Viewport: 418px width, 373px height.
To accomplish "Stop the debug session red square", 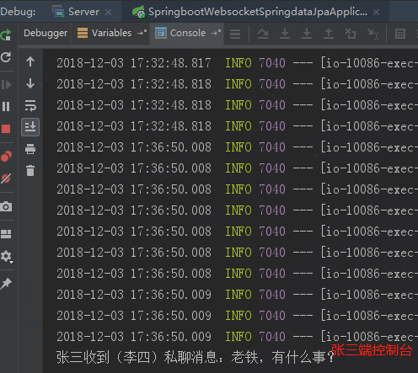I will 6,129.
